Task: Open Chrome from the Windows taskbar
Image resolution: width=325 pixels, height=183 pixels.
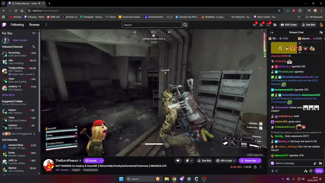Action: coord(174,179)
